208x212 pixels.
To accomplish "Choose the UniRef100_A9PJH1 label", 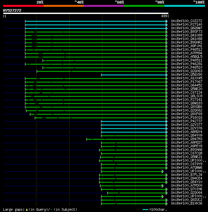I will pos(187,46).
